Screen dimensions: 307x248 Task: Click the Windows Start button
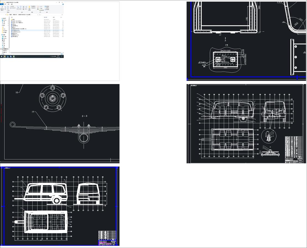pos(2,56)
